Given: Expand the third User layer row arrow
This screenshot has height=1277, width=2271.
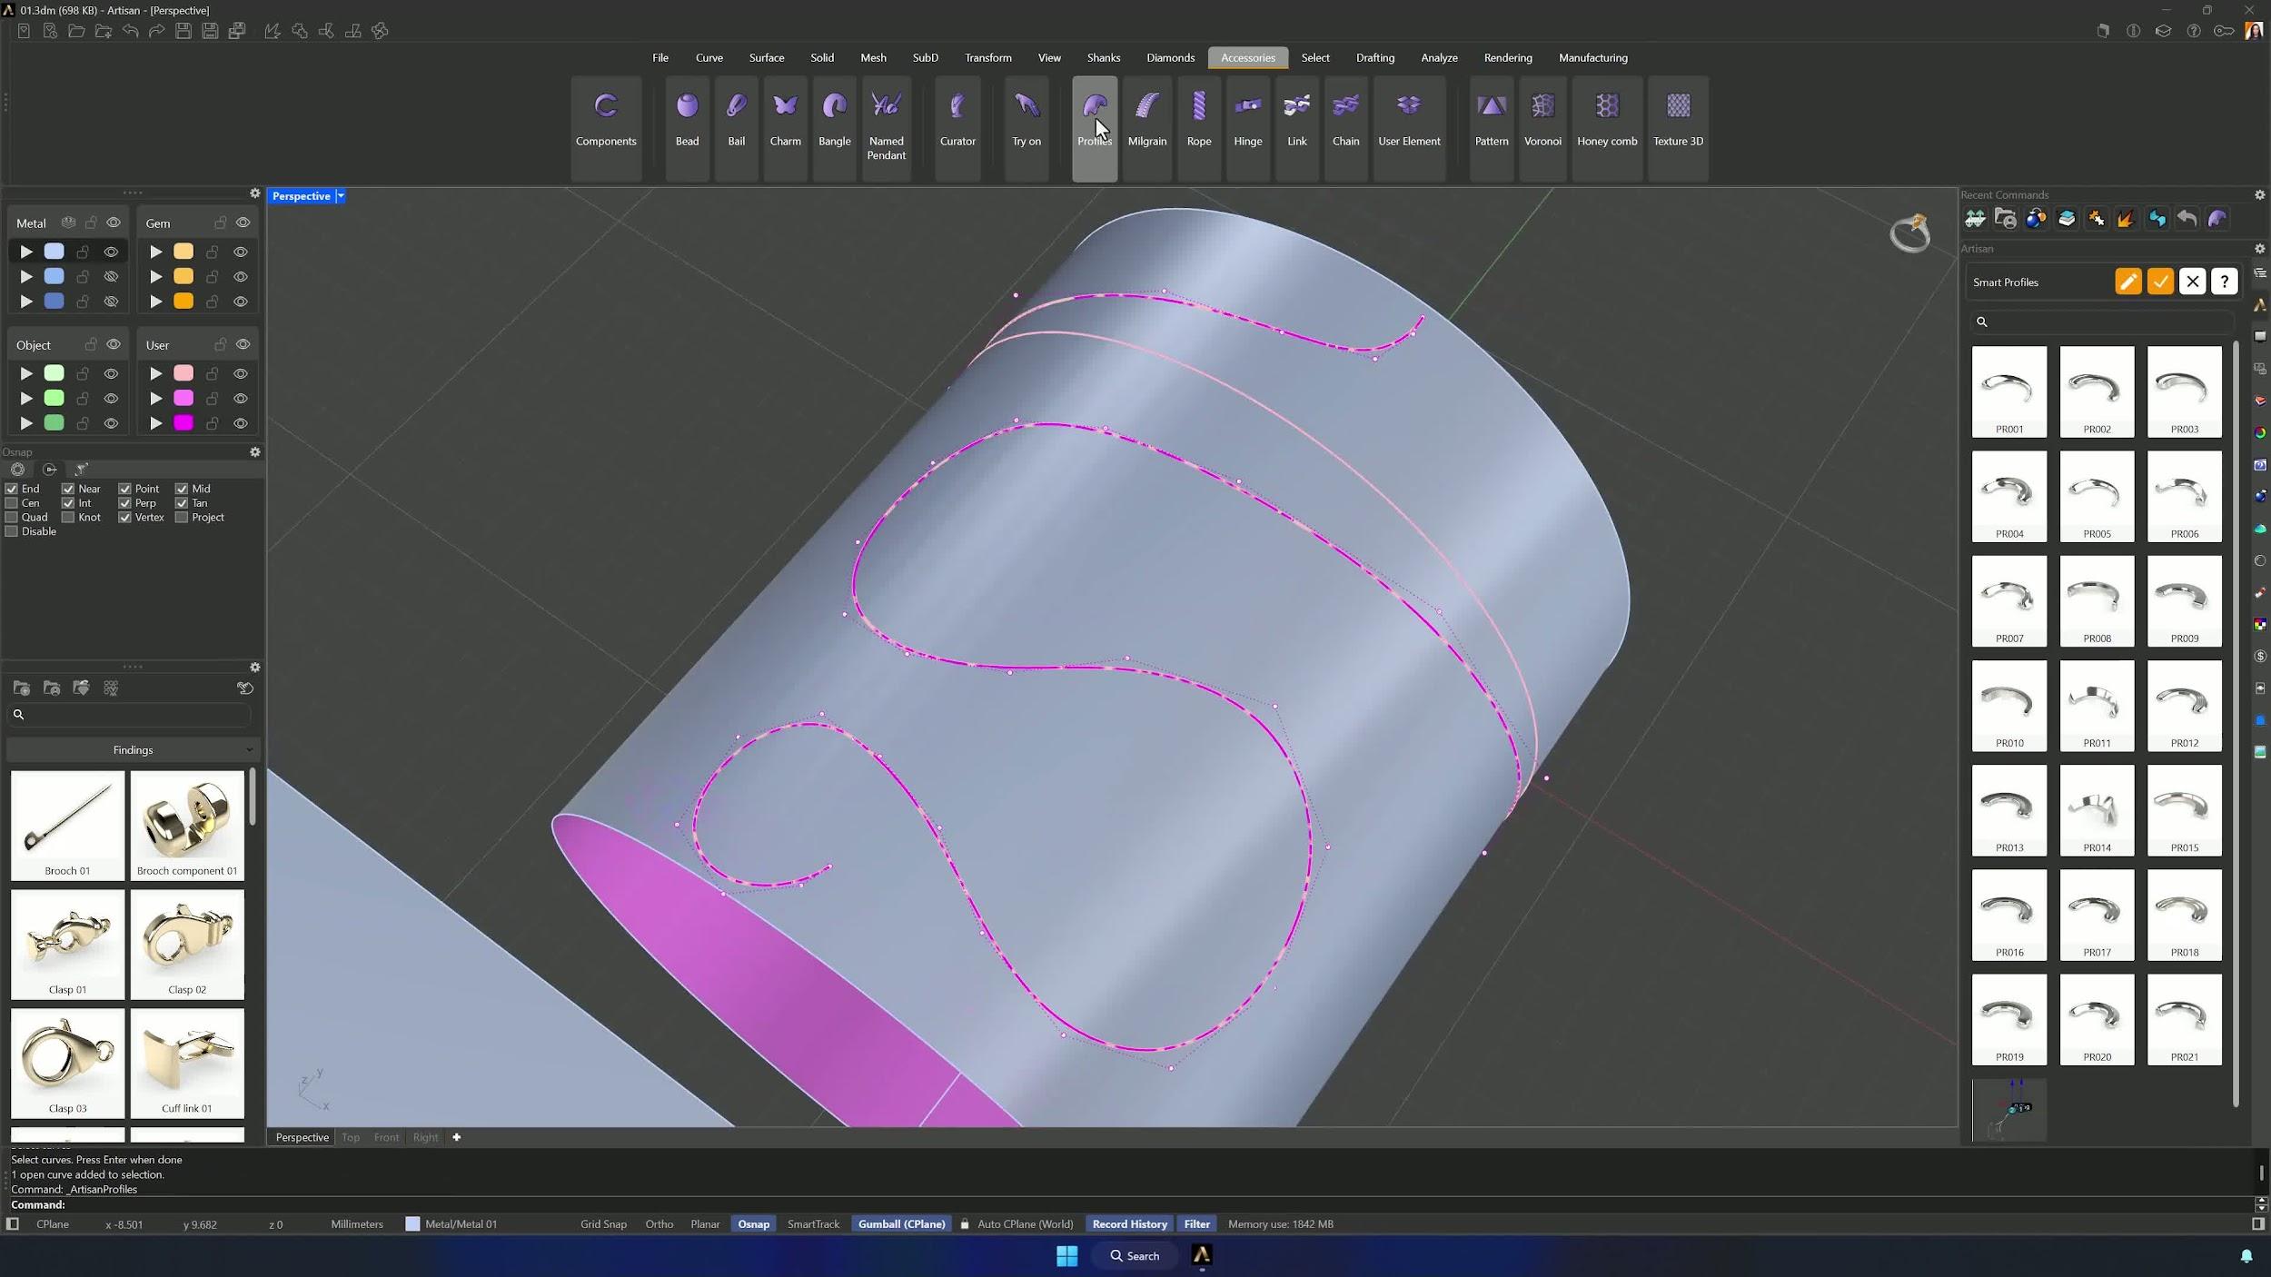Looking at the screenshot, I should [156, 423].
